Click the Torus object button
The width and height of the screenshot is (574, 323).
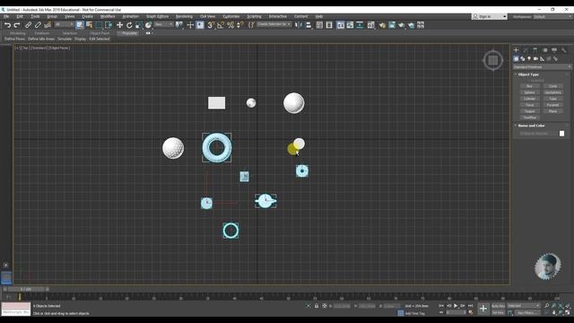click(529, 105)
